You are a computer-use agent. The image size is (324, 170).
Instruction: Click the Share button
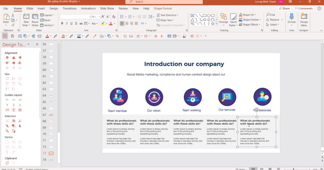(284, 8)
